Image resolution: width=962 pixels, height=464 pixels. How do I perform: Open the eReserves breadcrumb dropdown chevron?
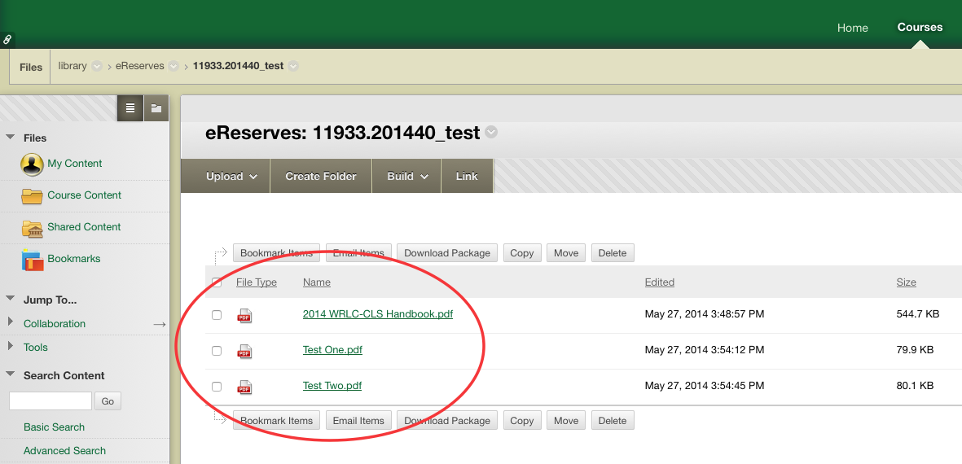(174, 66)
